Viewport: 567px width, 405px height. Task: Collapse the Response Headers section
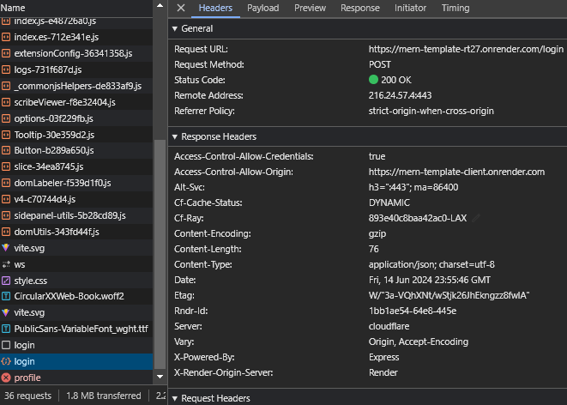coord(175,136)
